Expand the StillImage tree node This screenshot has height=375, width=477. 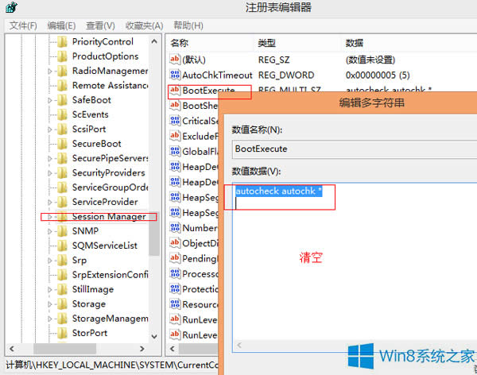point(50,290)
